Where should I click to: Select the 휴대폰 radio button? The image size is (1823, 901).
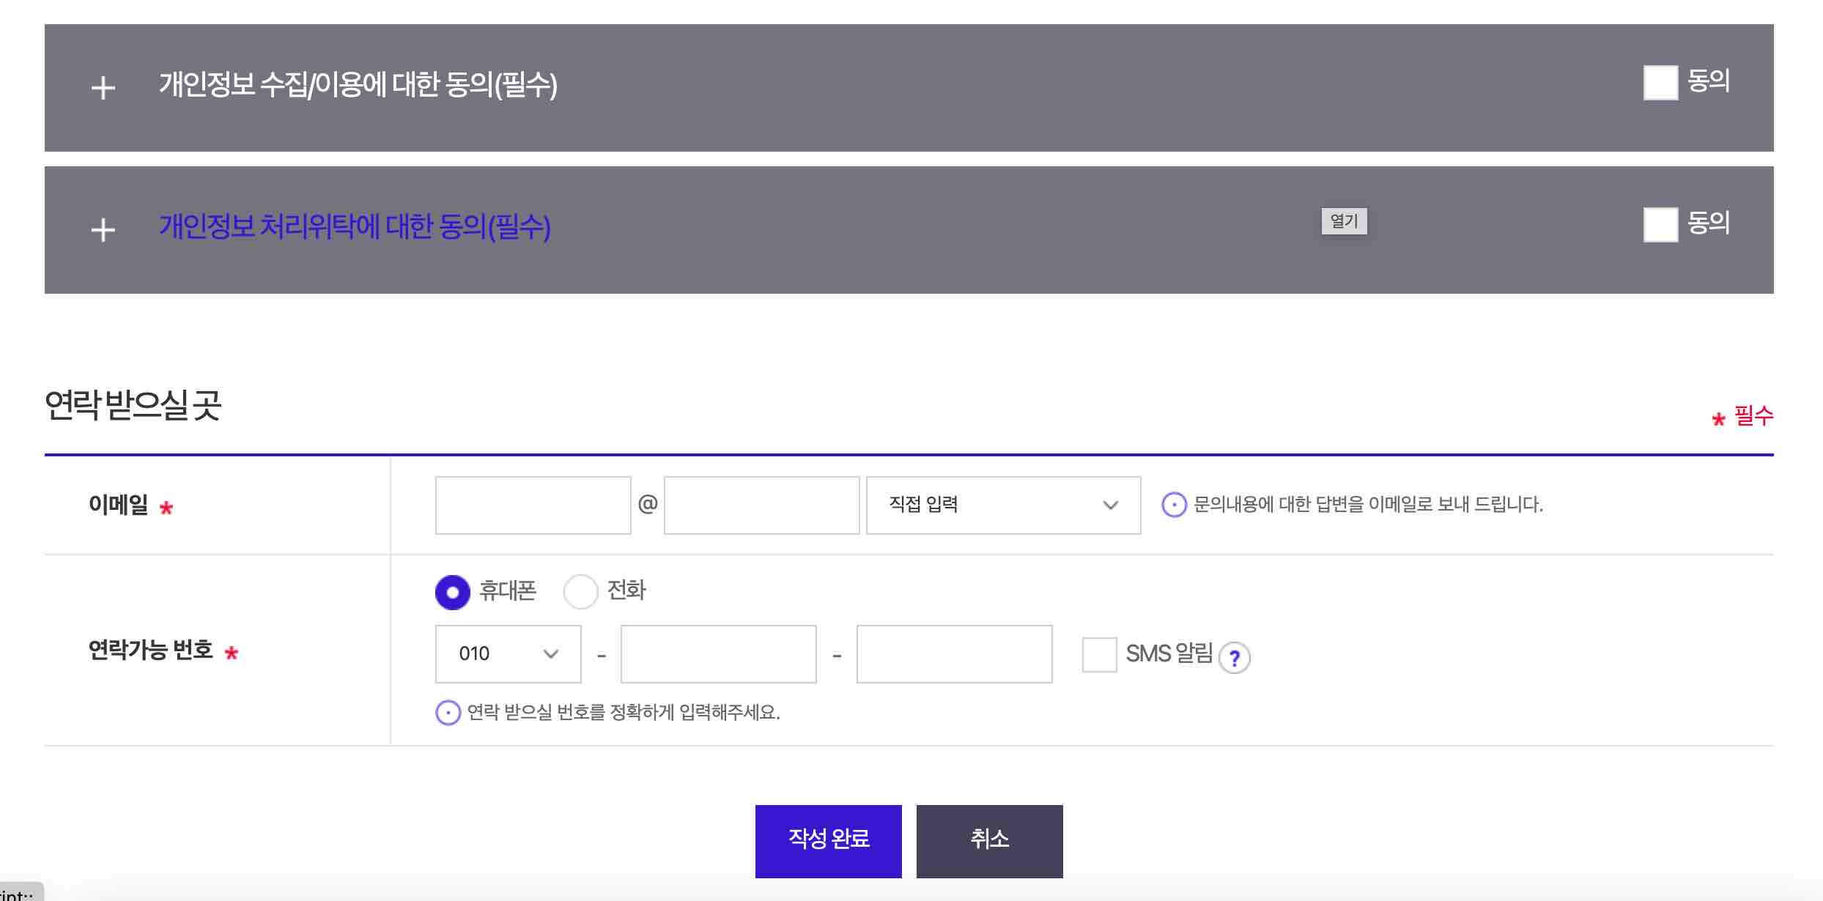point(452,592)
